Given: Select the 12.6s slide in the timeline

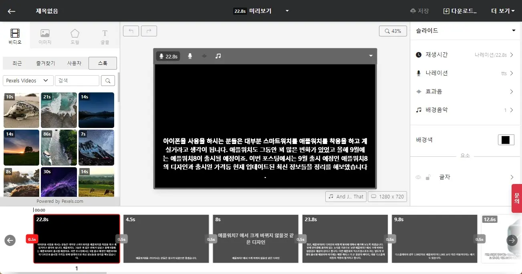Looking at the screenshot, I should point(501,239).
